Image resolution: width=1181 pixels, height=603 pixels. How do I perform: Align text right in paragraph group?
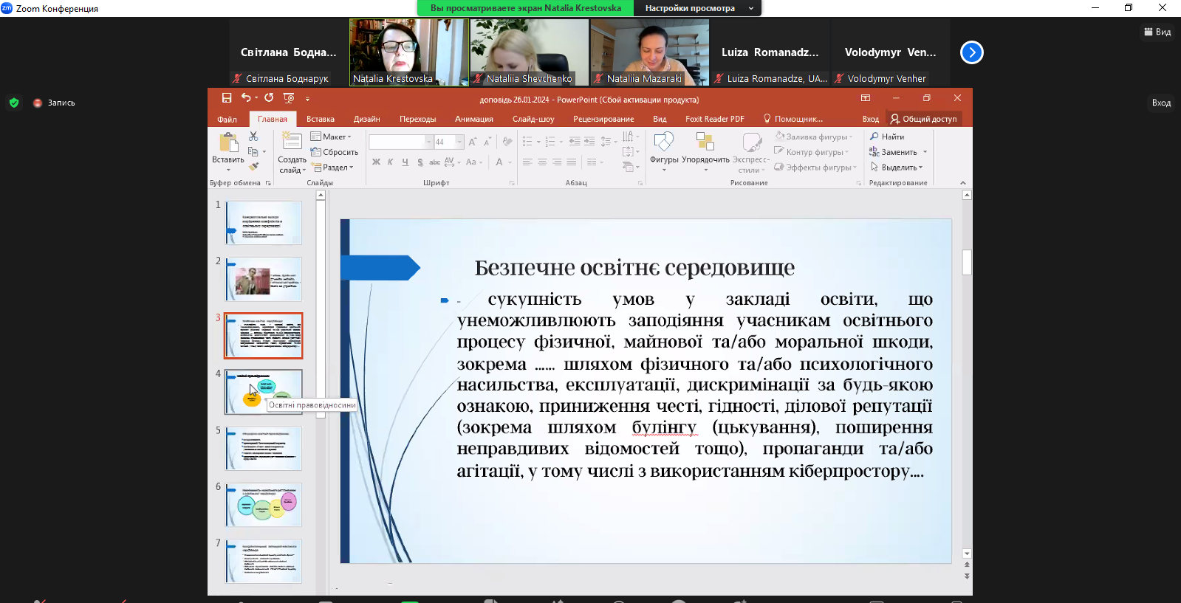pos(557,162)
